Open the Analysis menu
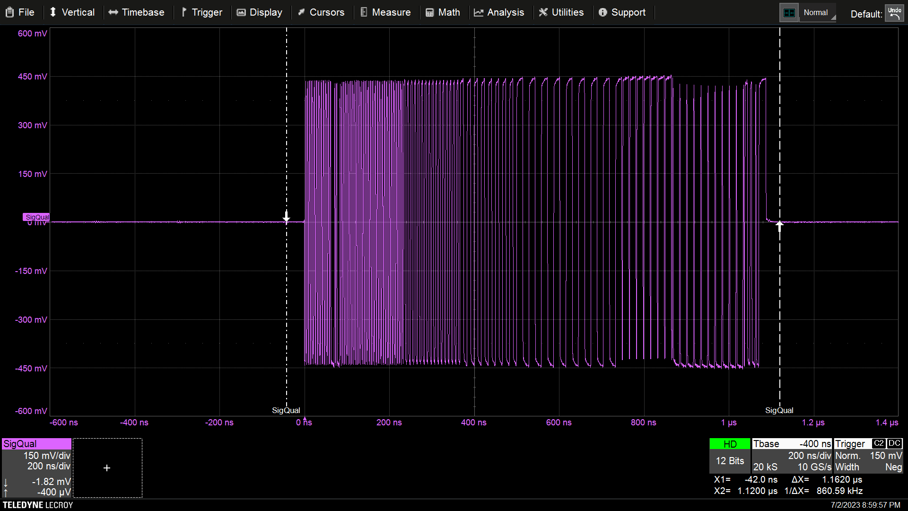Viewport: 908px width, 511px height. (x=499, y=12)
